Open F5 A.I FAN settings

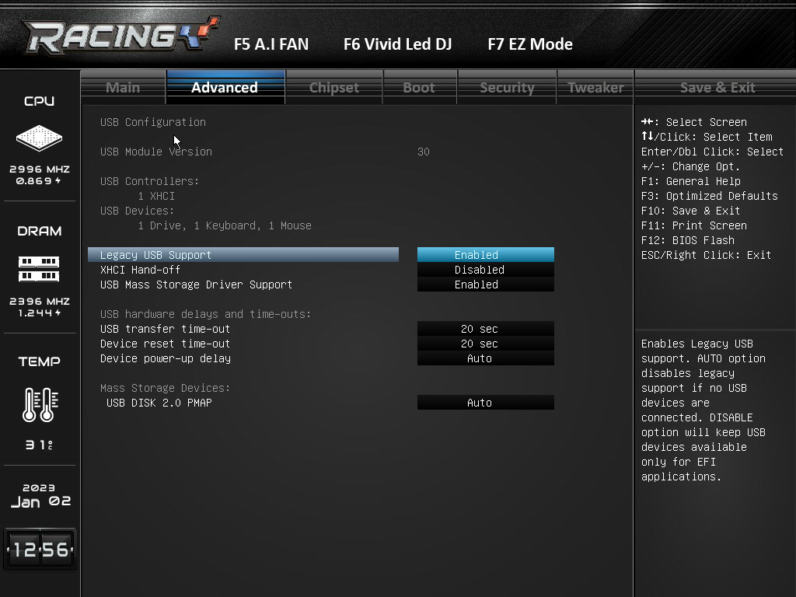click(271, 44)
